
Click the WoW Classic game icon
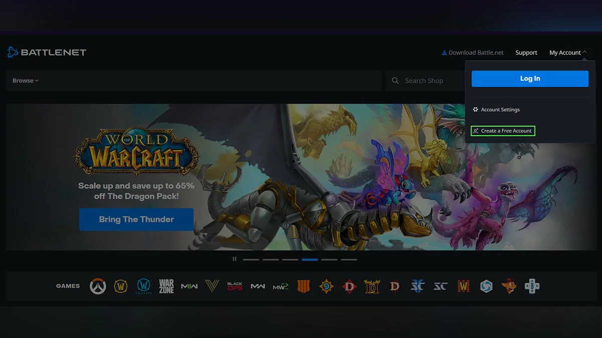click(x=143, y=286)
